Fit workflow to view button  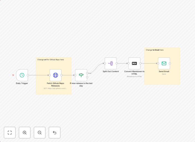click(x=10, y=133)
